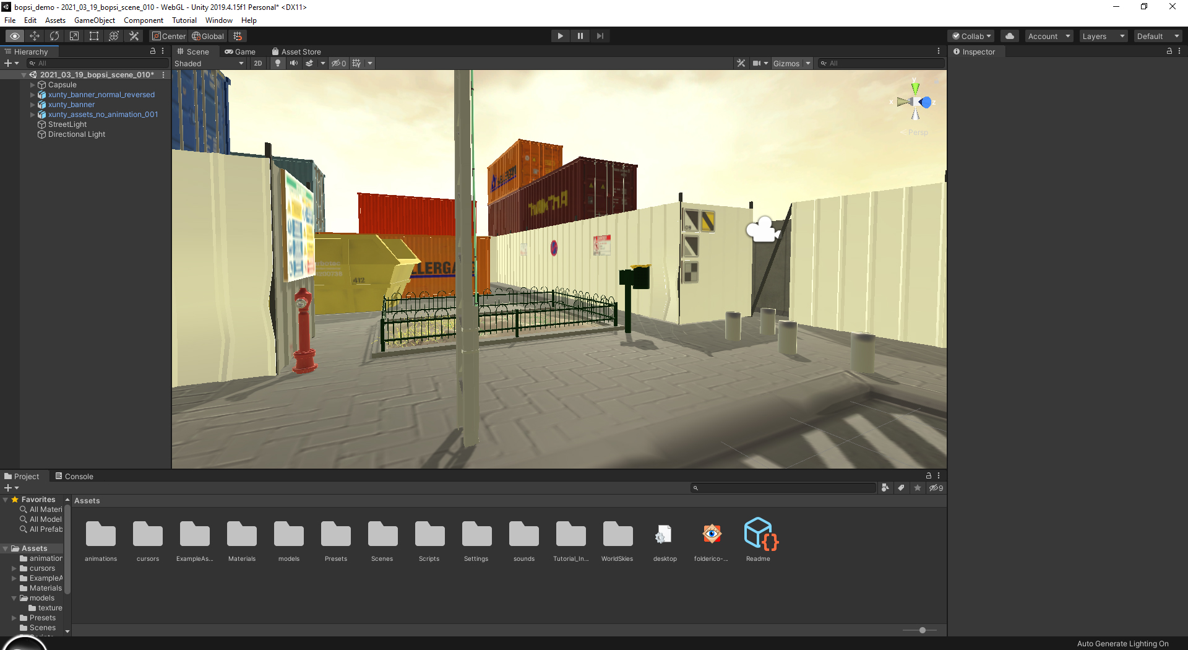This screenshot has width=1188, height=650.
Task: Toggle scene lighting on or off
Action: point(277,63)
